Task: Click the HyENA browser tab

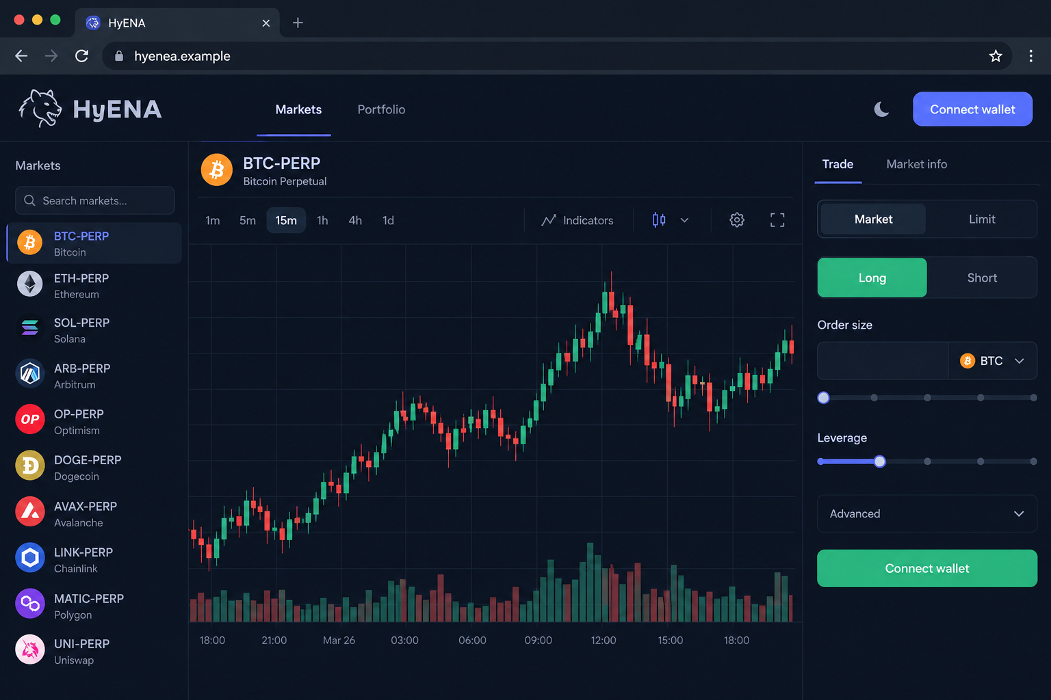Action: point(177,23)
